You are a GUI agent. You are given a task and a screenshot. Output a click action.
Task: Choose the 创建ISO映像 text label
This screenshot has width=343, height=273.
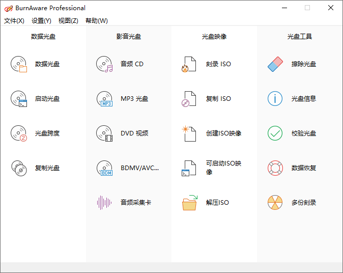click(223, 133)
